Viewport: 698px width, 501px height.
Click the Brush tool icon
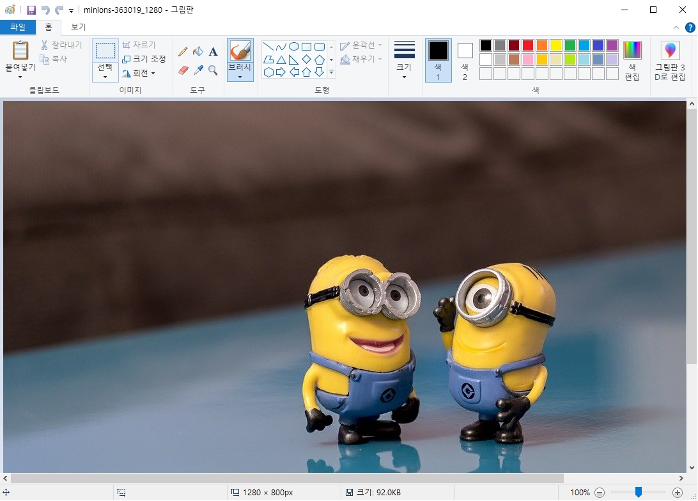coord(240,51)
